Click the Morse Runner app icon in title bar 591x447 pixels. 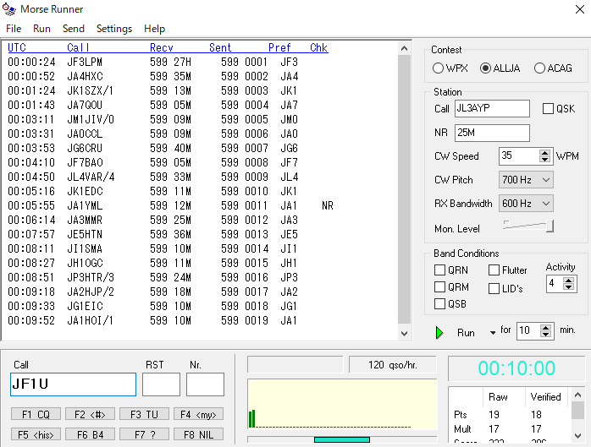coord(9,9)
